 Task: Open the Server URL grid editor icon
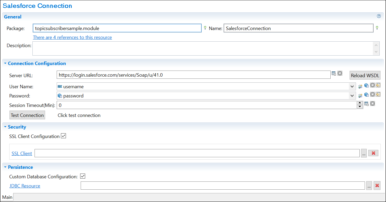(334, 73)
